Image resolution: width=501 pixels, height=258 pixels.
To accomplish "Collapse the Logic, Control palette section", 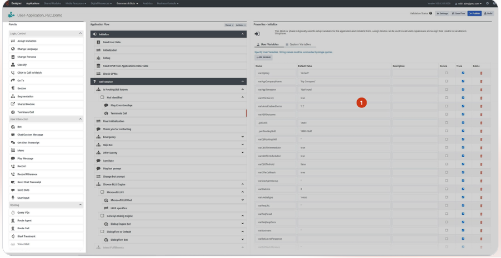I will pos(80,33).
